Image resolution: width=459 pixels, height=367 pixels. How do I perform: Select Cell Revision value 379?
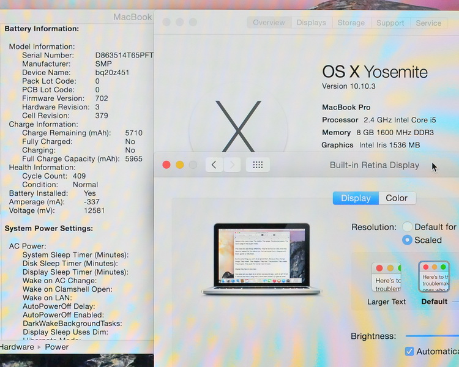click(102, 116)
